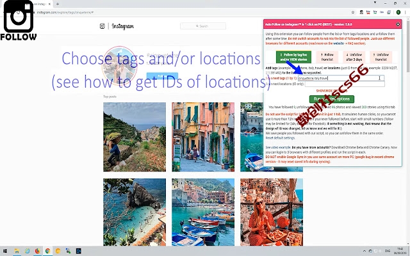This screenshot has width=410, height=256.
Task: Toggle the SHOW/HIDE options link
Action: click(332, 91)
